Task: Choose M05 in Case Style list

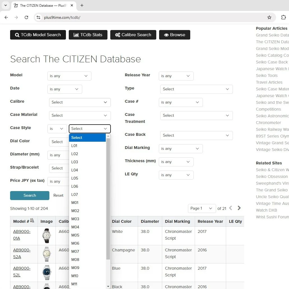Action: pyautogui.click(x=87, y=235)
